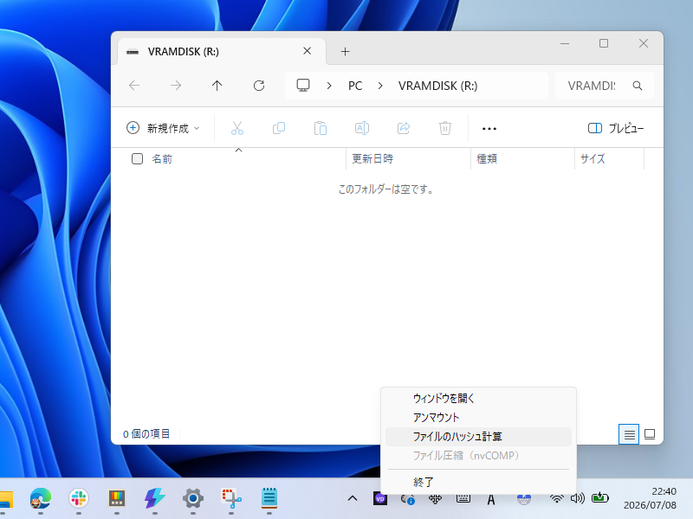Select アンマウント in context menu
This screenshot has width=693, height=519.
point(478,417)
